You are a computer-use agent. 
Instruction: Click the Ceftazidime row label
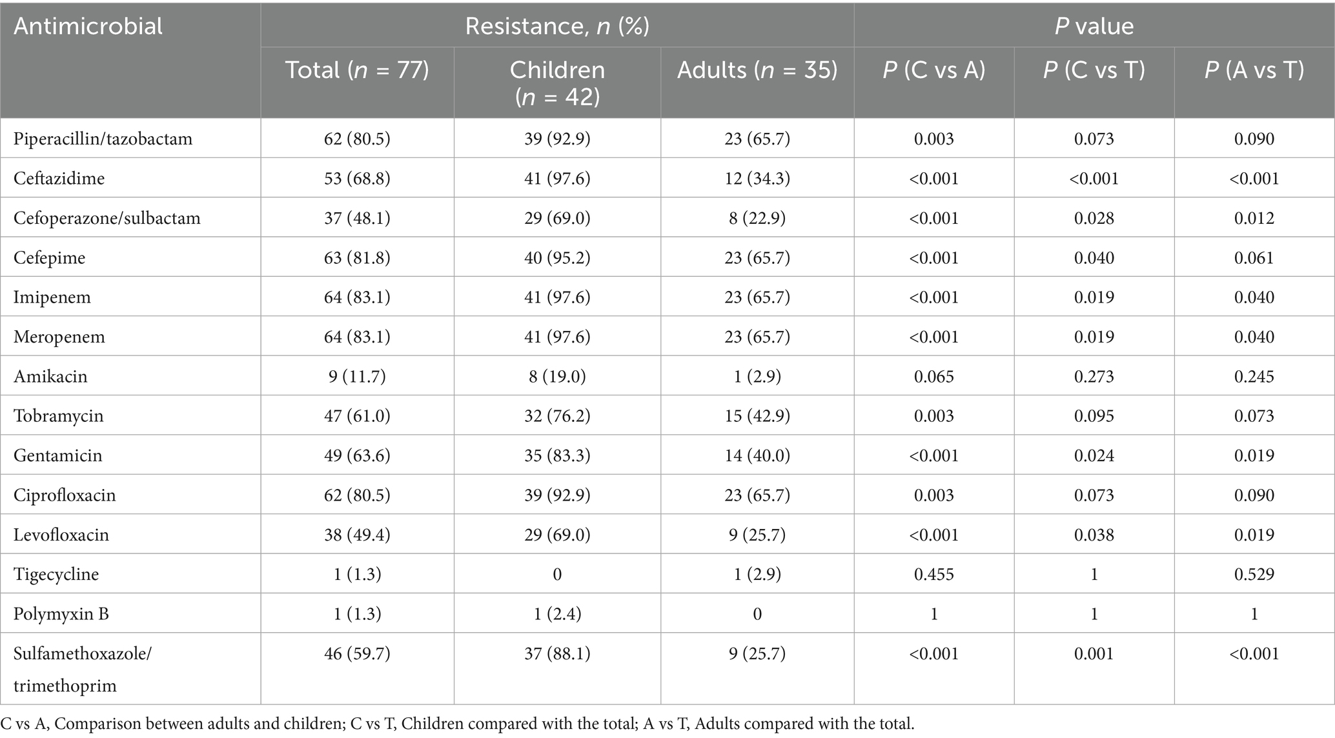click(x=59, y=179)
